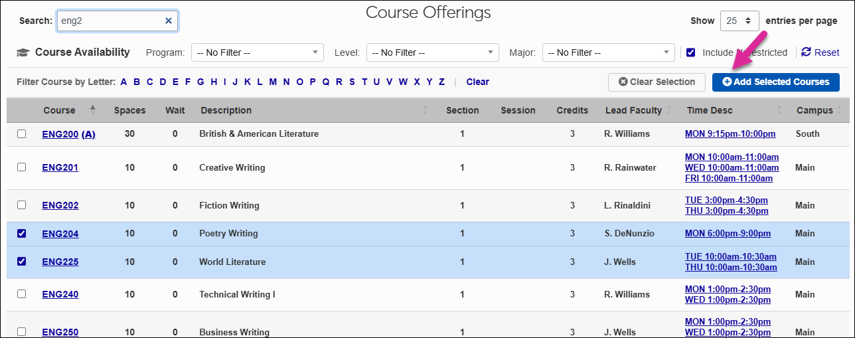Check the ENG200 course checkbox
Screen dimensions: 855x338
(22, 133)
